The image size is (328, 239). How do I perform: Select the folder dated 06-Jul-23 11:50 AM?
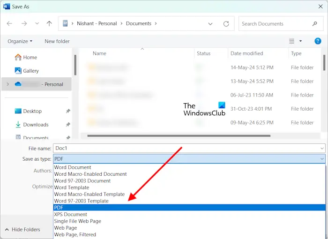pos(201,95)
